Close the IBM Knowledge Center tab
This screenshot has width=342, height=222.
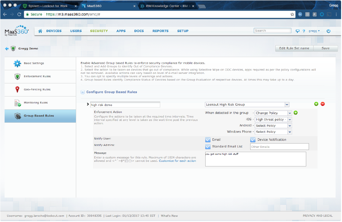193,6
